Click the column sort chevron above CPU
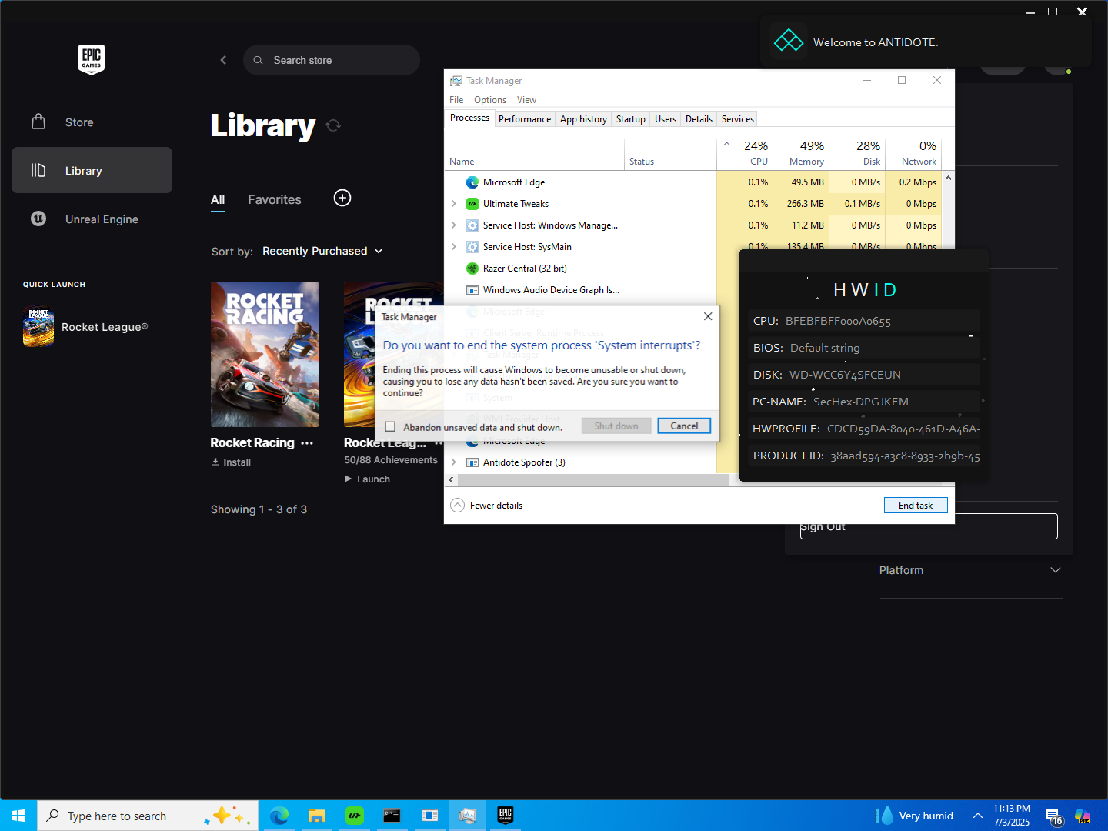This screenshot has width=1108, height=831. coord(726,144)
